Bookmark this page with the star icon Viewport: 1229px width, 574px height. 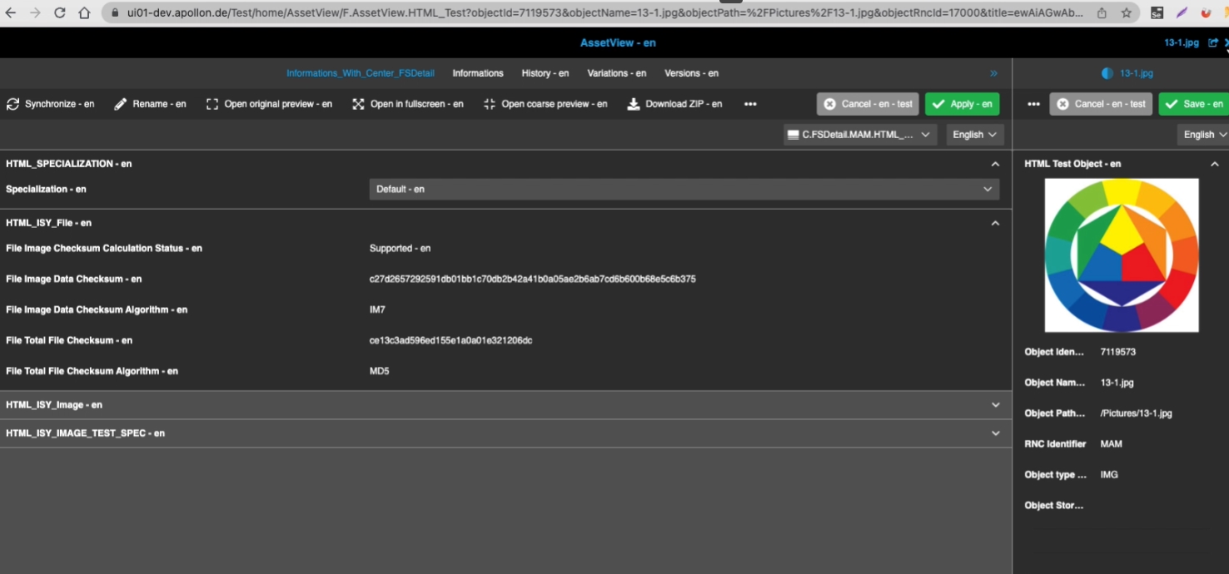click(1126, 13)
